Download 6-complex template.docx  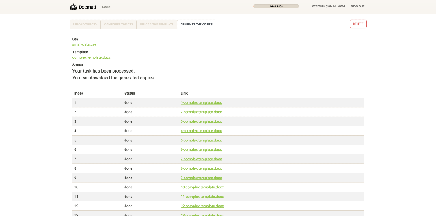tap(201, 149)
